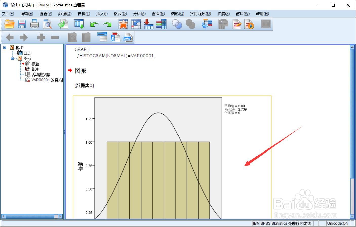Screen dimensions: 356x227
Task: Click the 平均值 = 5.00 chart label
Action: (x=234, y=106)
